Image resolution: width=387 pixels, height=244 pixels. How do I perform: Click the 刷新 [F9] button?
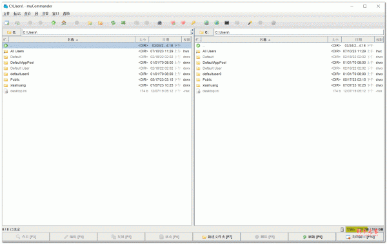tap(312, 237)
